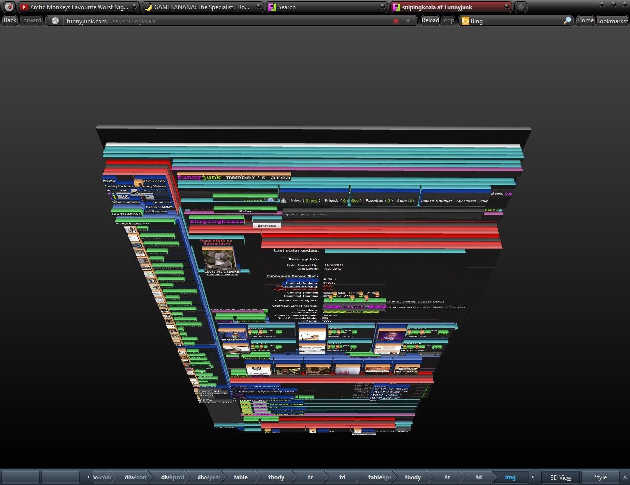This screenshot has width=630, height=485.
Task: Go to the Home page
Action: pyautogui.click(x=585, y=20)
